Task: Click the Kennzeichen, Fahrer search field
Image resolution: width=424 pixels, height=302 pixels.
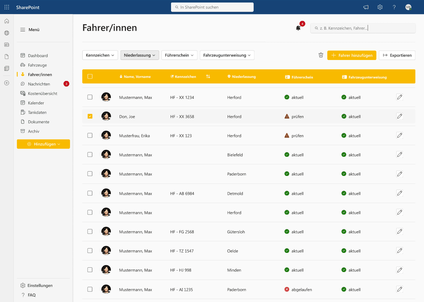Action: (364, 28)
